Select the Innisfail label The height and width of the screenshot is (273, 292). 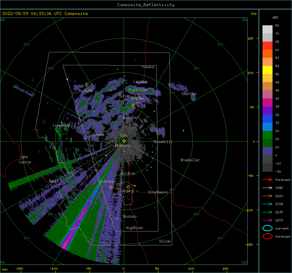(x=131, y=118)
